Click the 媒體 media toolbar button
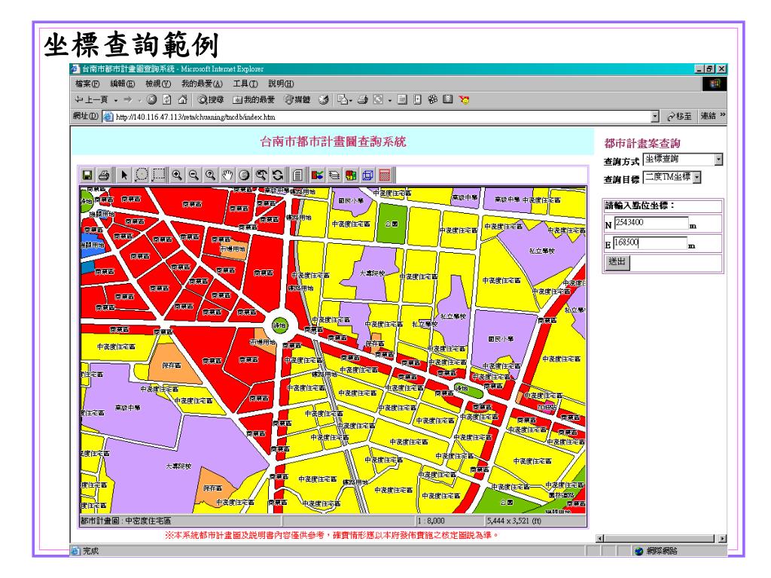This screenshot has height=578, width=771. click(297, 100)
